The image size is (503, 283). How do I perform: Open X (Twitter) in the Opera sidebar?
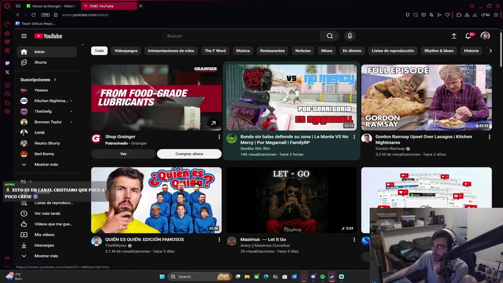pos(7,72)
